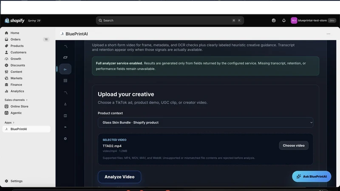The width and height of the screenshot is (340, 191).
Task: Click the BluePrintAI page title
Action: (76, 34)
